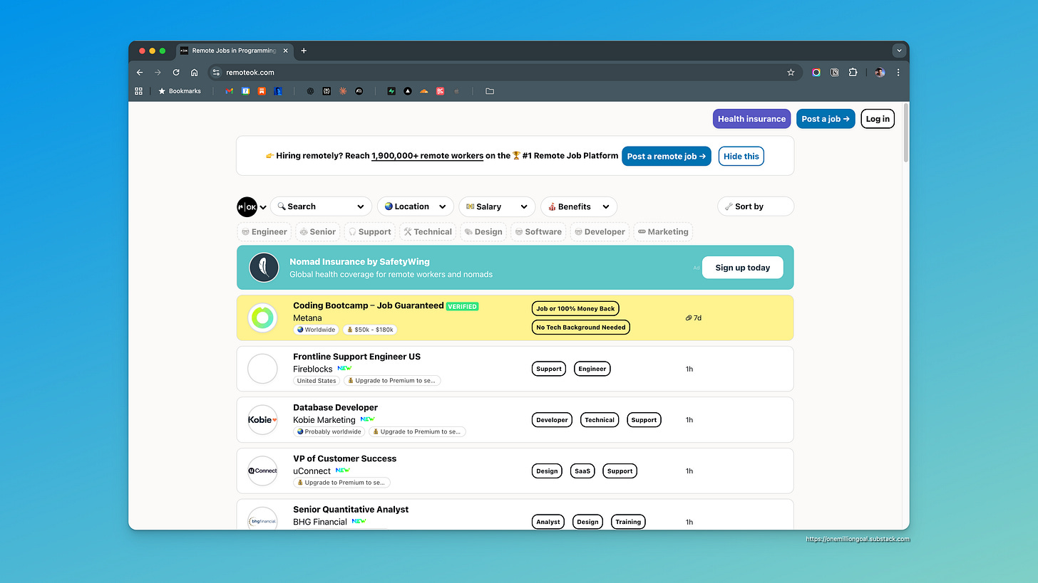This screenshot has height=583, width=1038.
Task: Click Sign up today button
Action: pos(743,268)
